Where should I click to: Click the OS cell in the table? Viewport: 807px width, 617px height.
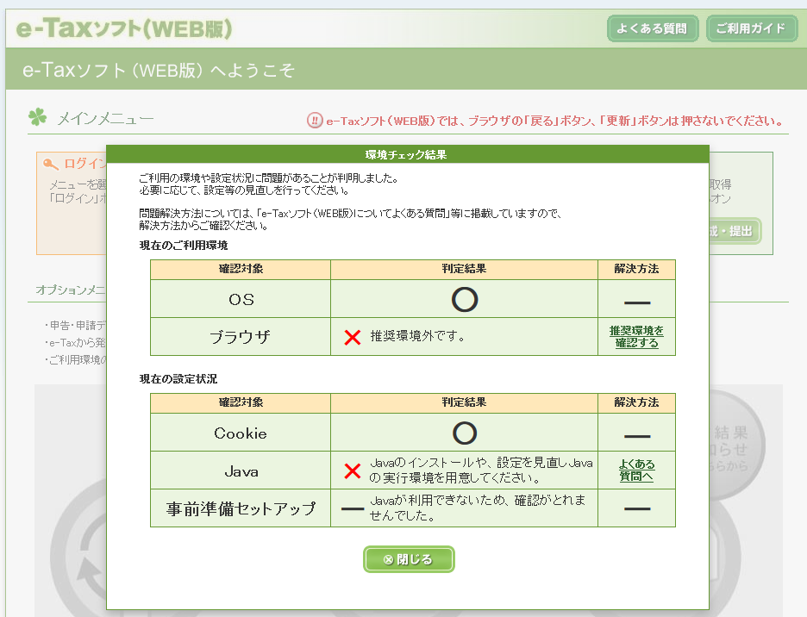[x=241, y=299]
